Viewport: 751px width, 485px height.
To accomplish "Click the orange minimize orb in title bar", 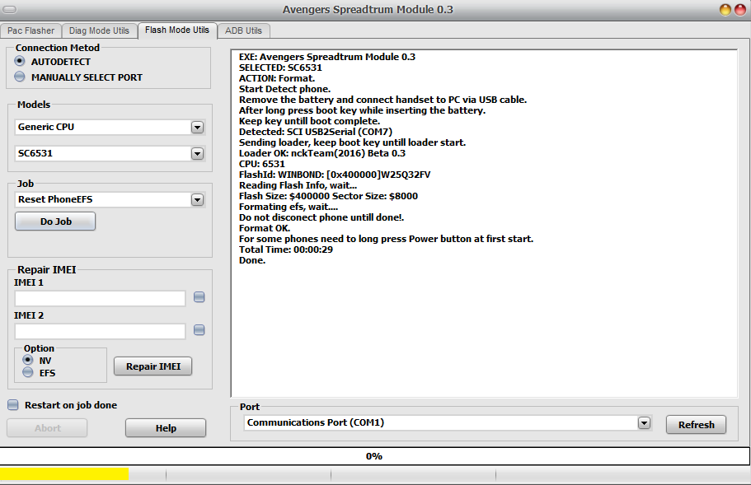I will (x=725, y=10).
